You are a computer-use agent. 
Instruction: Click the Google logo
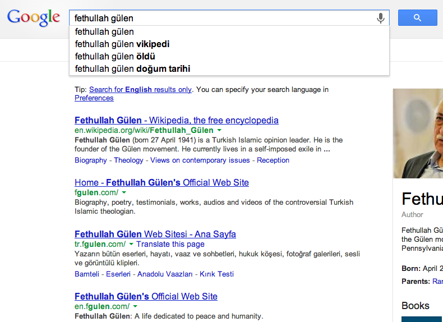(x=33, y=17)
